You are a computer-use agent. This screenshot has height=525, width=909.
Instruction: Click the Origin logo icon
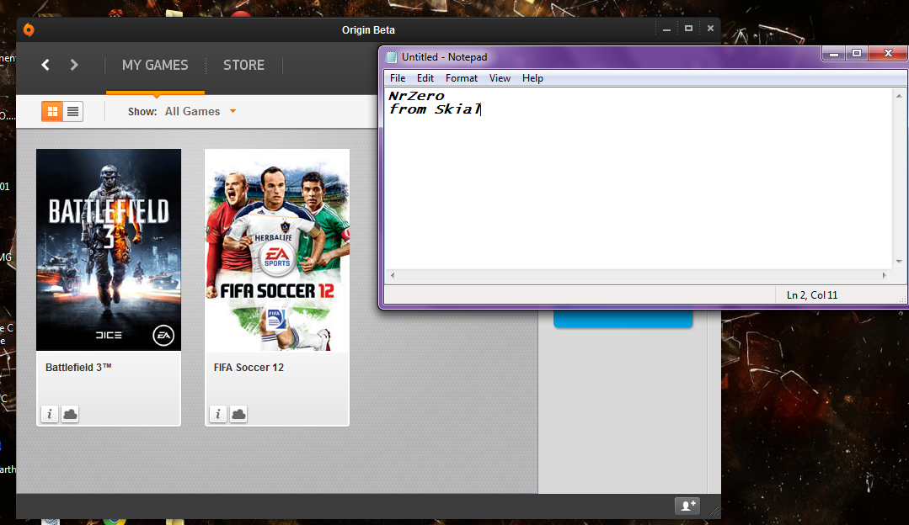[29, 29]
